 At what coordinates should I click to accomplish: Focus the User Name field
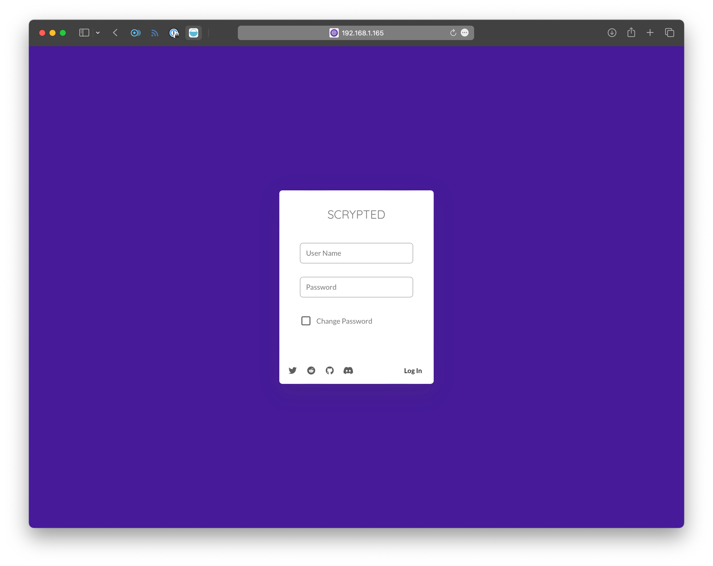click(x=356, y=253)
